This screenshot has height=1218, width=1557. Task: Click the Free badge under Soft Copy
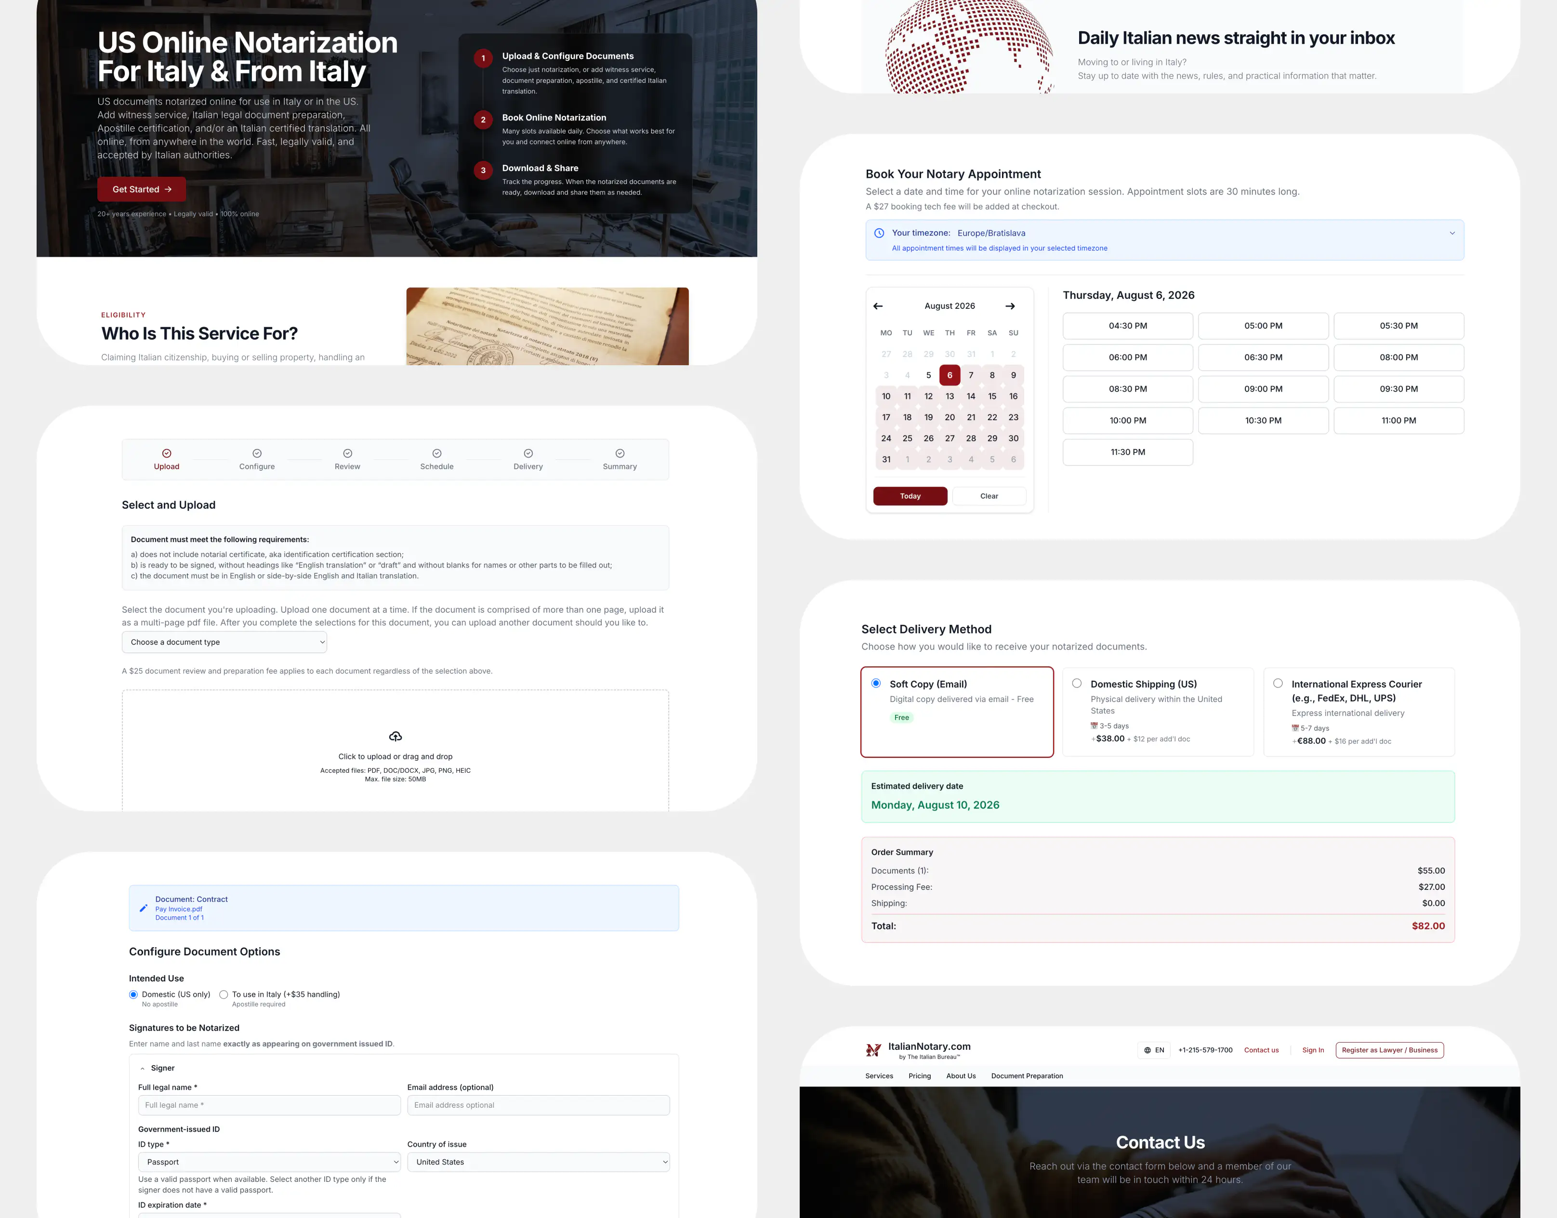click(902, 718)
